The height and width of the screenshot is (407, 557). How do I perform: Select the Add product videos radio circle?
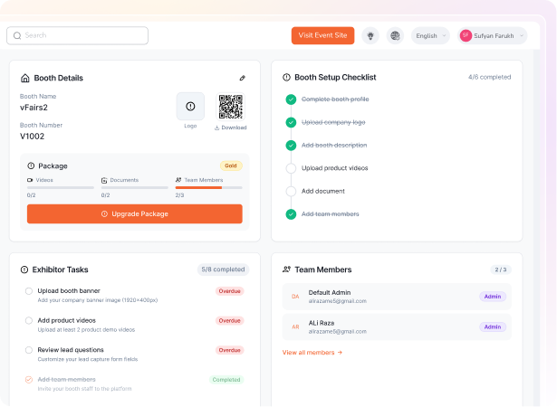pos(29,320)
